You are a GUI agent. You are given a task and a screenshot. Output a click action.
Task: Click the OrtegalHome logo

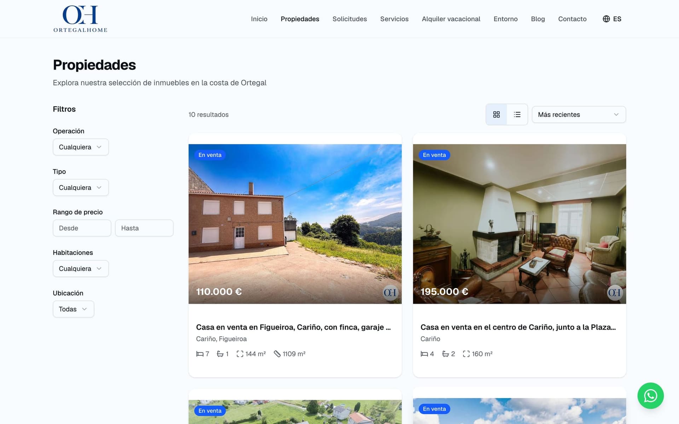tap(80, 19)
